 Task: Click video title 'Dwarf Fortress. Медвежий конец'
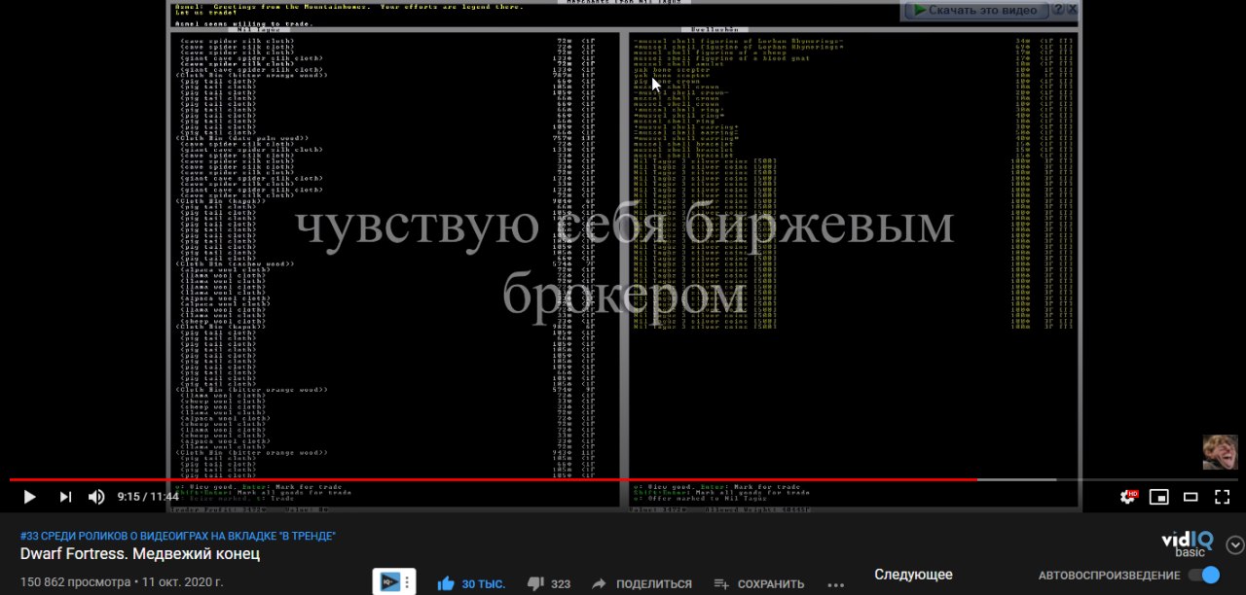click(x=140, y=554)
